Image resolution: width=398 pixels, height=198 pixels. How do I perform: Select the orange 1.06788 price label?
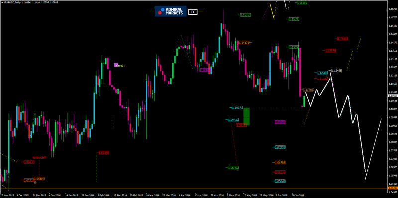tap(280, 162)
